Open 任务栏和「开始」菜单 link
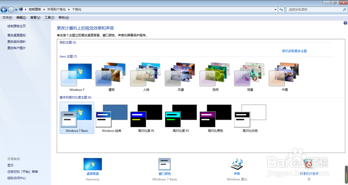The width and height of the screenshot is (348, 185). [23, 172]
